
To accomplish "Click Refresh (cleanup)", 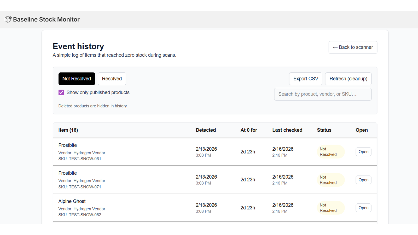I will click(348, 79).
